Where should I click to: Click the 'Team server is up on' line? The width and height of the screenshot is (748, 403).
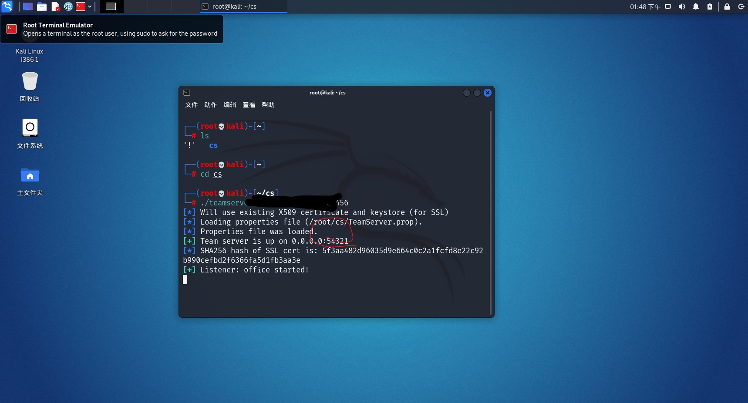point(266,241)
